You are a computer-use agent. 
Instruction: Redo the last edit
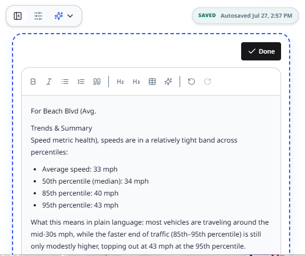pos(208,82)
